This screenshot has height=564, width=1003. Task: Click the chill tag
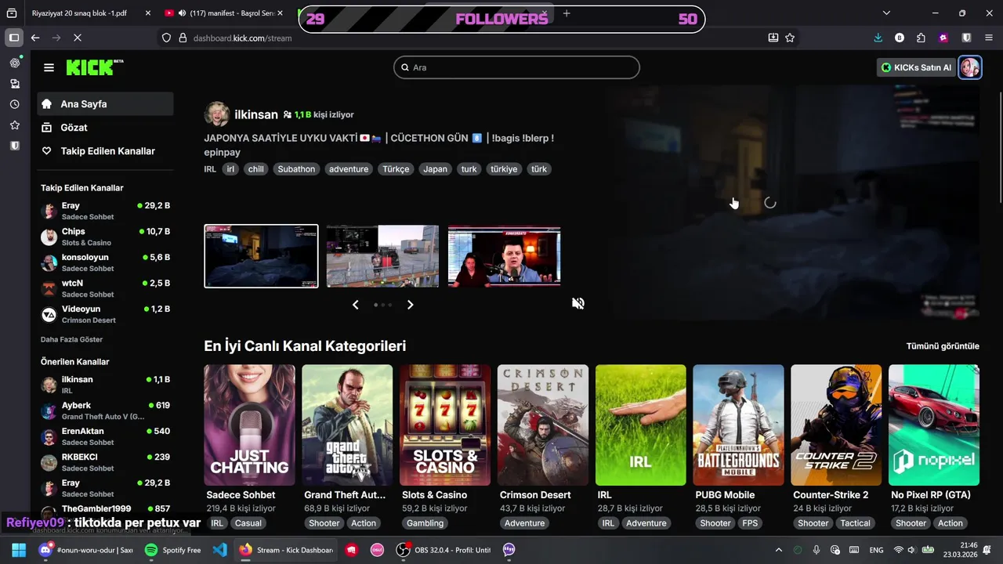(255, 169)
